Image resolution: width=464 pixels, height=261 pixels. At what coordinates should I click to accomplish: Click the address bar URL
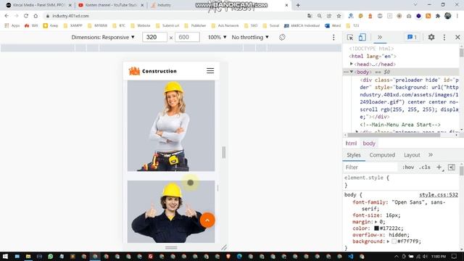point(70,16)
